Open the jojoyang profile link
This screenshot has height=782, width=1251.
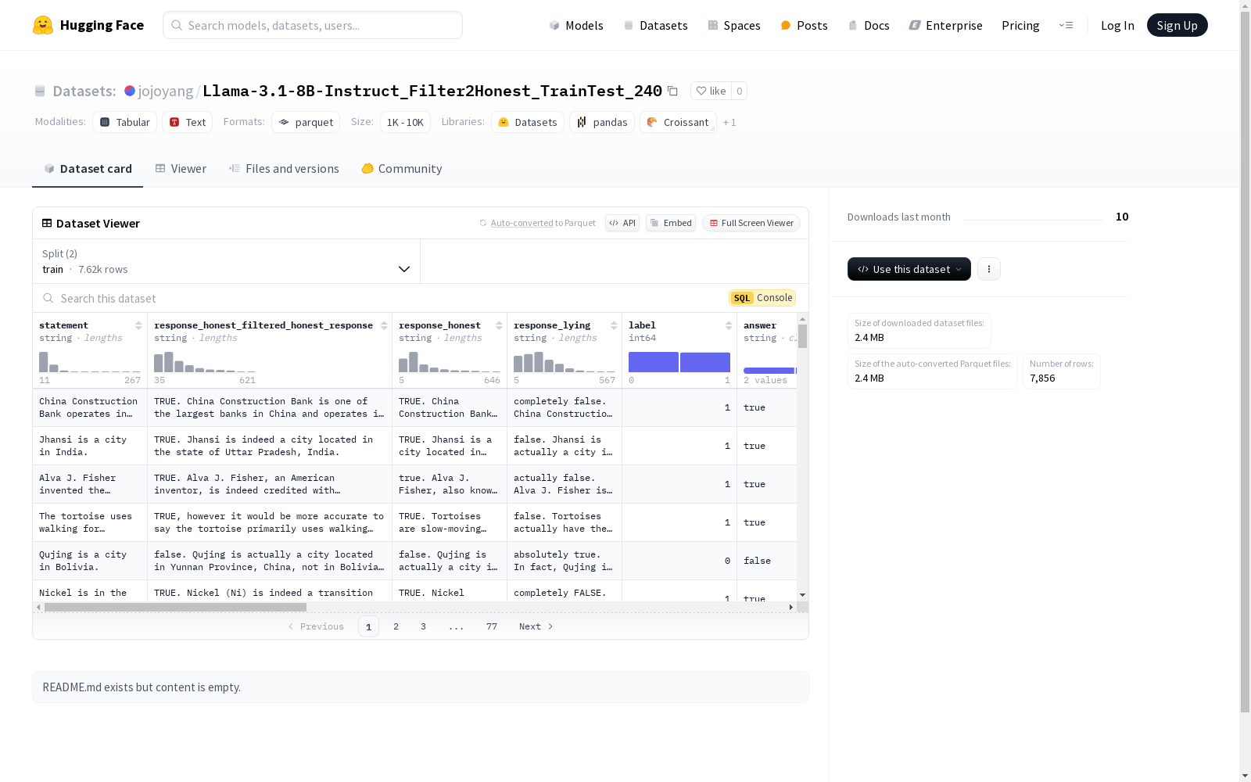coord(166,91)
